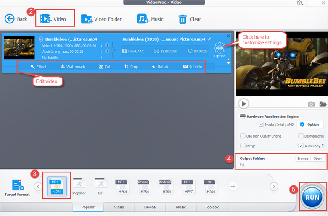Viewport: 328px width, 216px height.
Task: Open the Subtitle tool
Action: point(193,67)
